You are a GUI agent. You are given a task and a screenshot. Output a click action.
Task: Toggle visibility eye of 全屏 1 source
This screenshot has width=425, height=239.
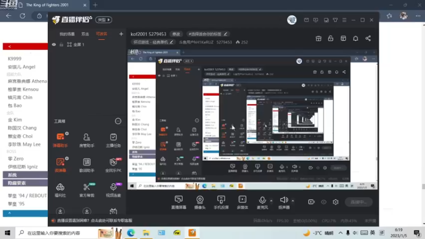(x=54, y=45)
